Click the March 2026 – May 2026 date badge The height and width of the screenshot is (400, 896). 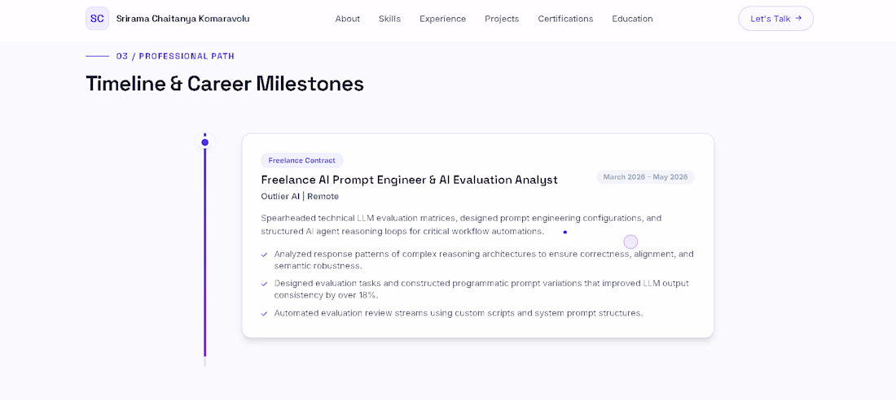(x=645, y=177)
